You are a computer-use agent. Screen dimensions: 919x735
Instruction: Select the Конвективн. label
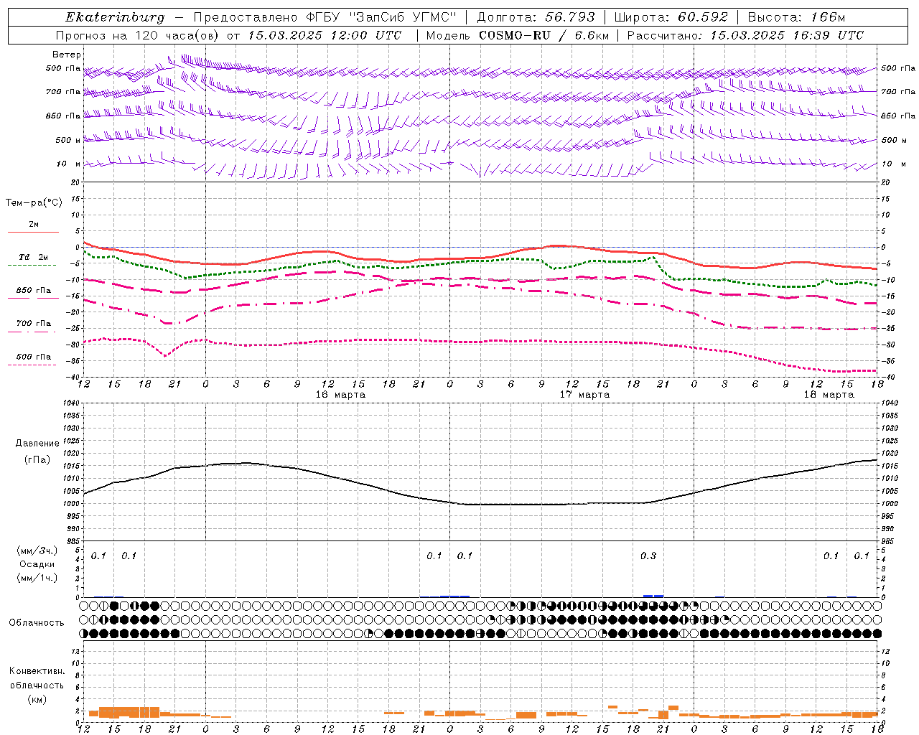37,671
